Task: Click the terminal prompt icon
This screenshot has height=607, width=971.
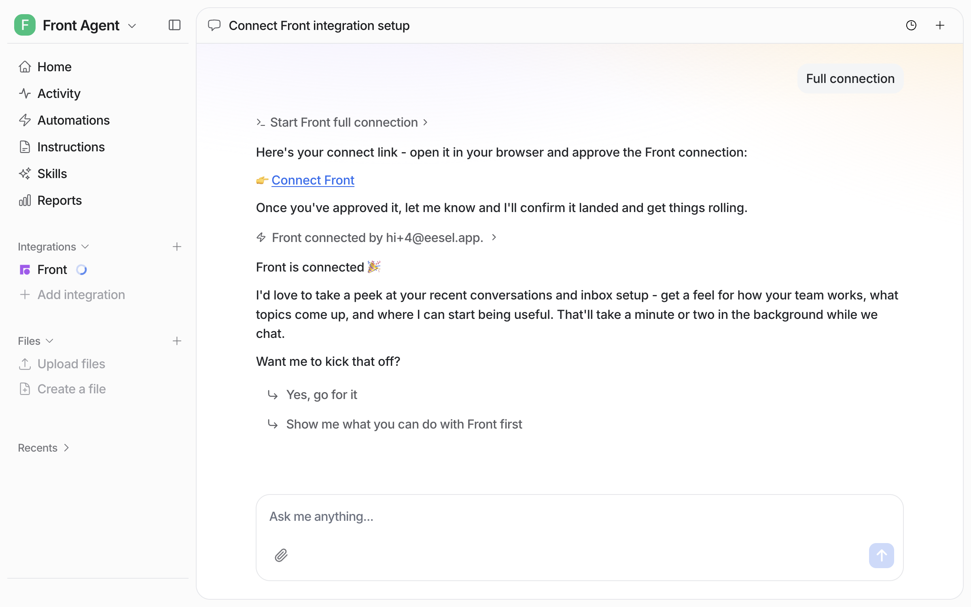Action: click(261, 122)
